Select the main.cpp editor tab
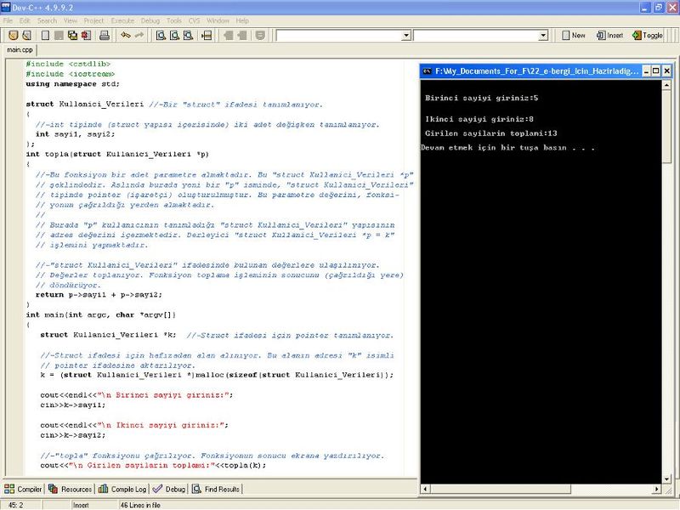The height and width of the screenshot is (510, 680). click(x=19, y=50)
